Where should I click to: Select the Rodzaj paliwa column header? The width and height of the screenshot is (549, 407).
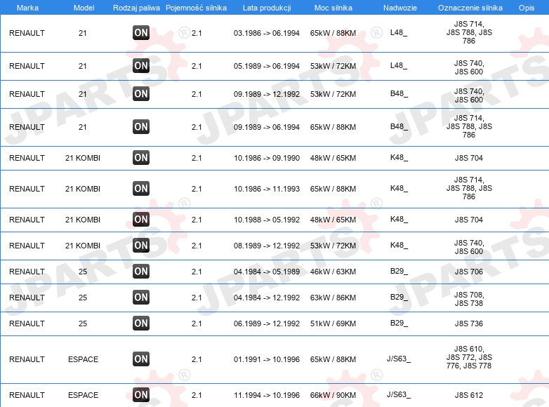point(136,8)
